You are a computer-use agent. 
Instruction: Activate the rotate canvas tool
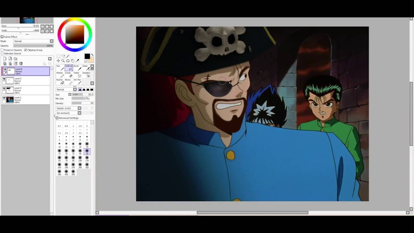[68, 61]
